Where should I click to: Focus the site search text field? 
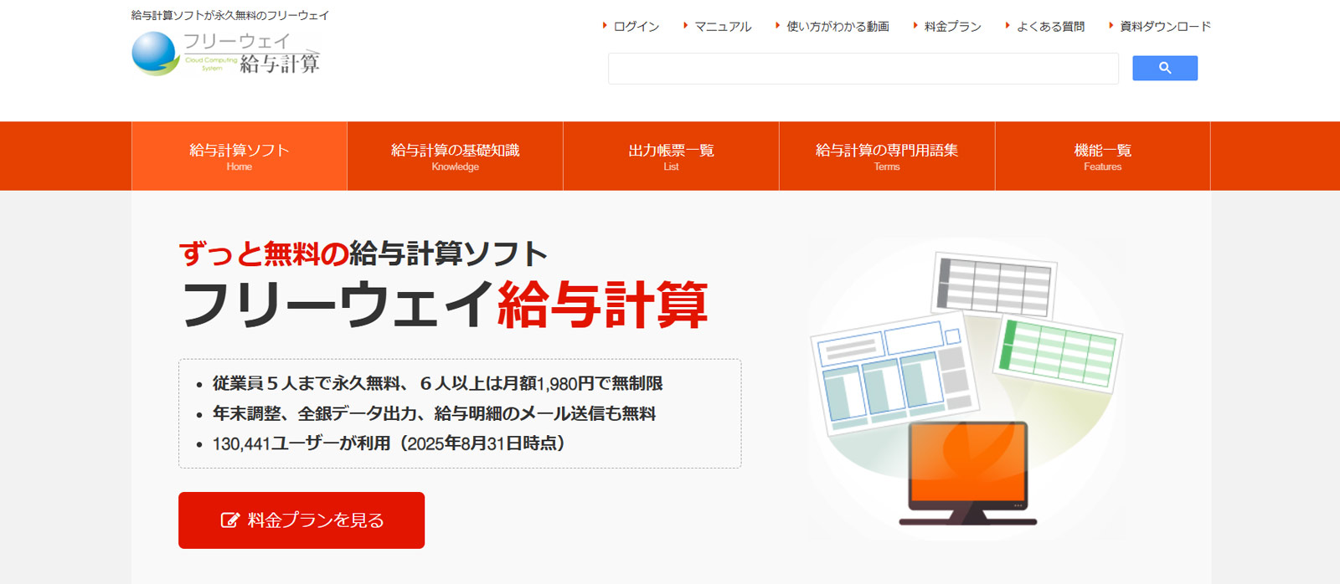tap(863, 69)
